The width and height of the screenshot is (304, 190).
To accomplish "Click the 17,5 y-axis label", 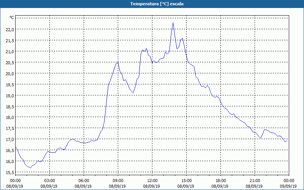I will [x=10, y=128].
